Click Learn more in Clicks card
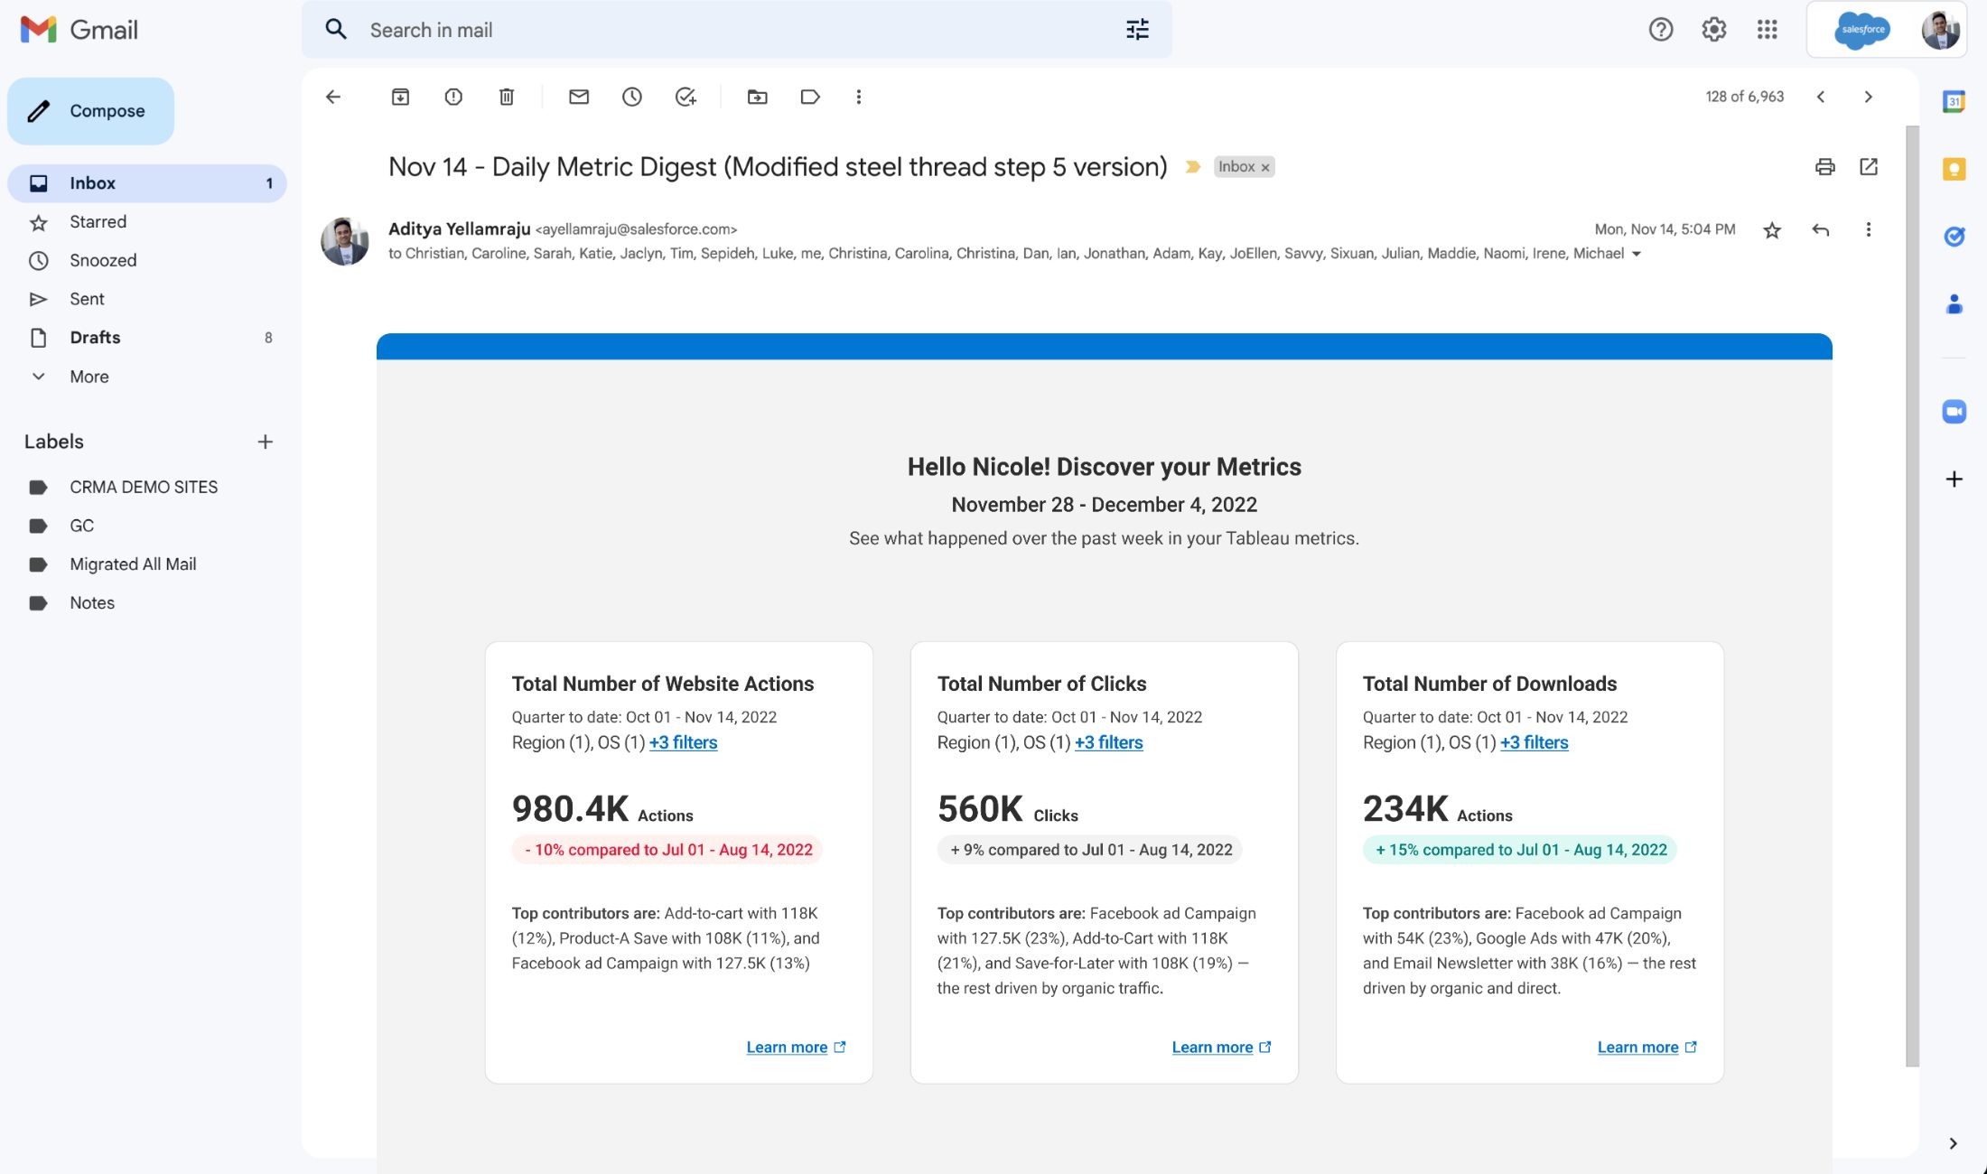This screenshot has height=1174, width=1987. click(1221, 1048)
